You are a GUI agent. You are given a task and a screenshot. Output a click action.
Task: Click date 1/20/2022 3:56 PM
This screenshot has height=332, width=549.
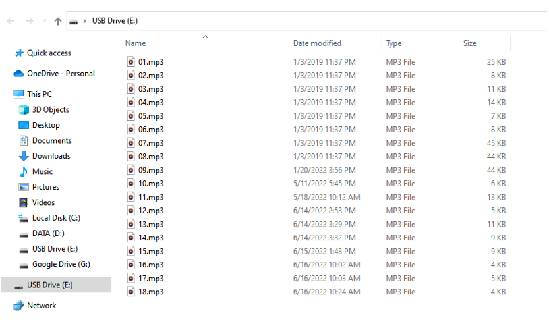click(x=324, y=171)
